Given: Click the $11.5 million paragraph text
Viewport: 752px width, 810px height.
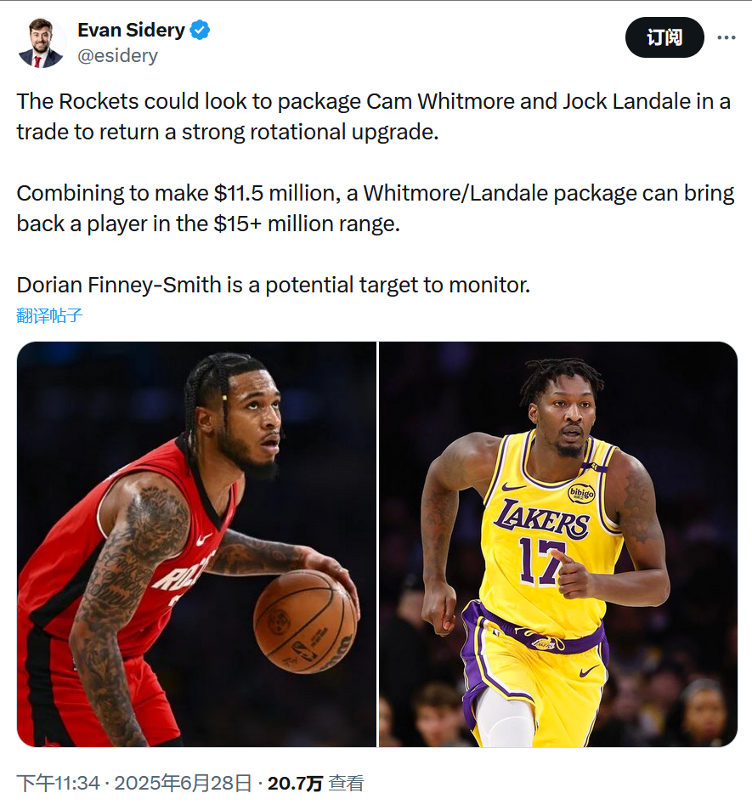Looking at the screenshot, I should [x=376, y=208].
